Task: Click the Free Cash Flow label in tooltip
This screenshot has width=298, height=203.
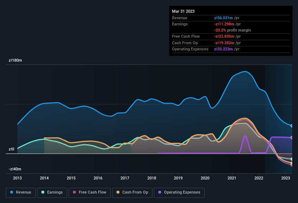Action: click(x=186, y=36)
